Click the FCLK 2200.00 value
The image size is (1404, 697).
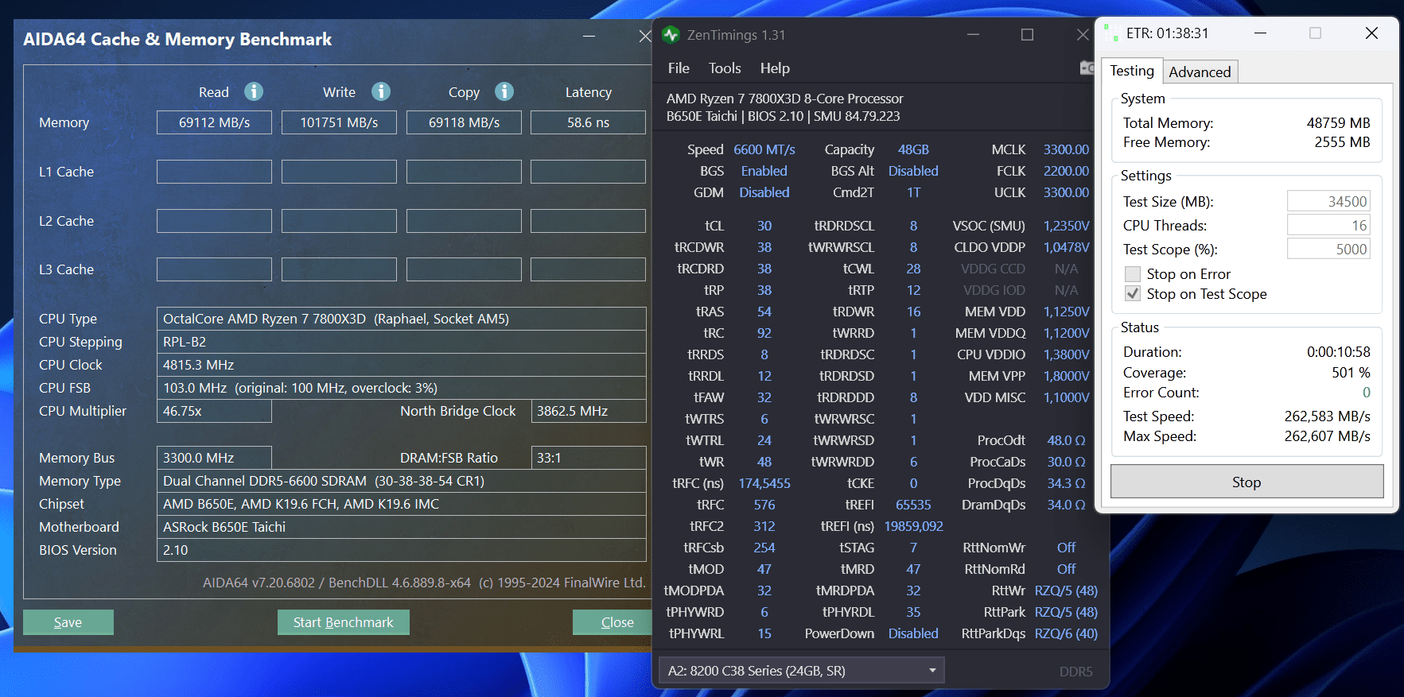[x=1066, y=171]
